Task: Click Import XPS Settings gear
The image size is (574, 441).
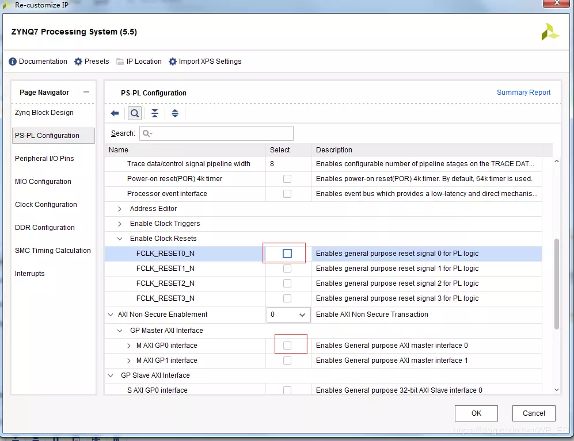Action: (172, 62)
